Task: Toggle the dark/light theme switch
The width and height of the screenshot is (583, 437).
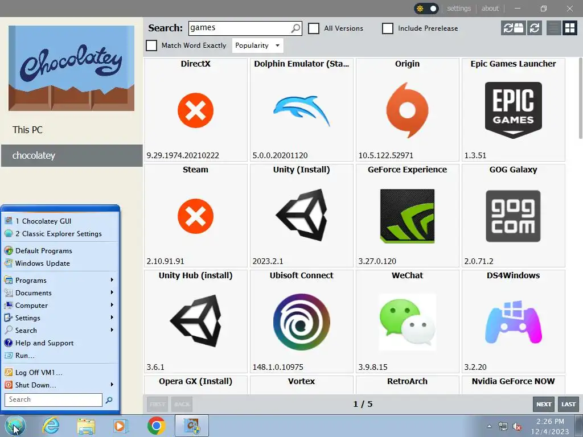Action: coord(426,9)
